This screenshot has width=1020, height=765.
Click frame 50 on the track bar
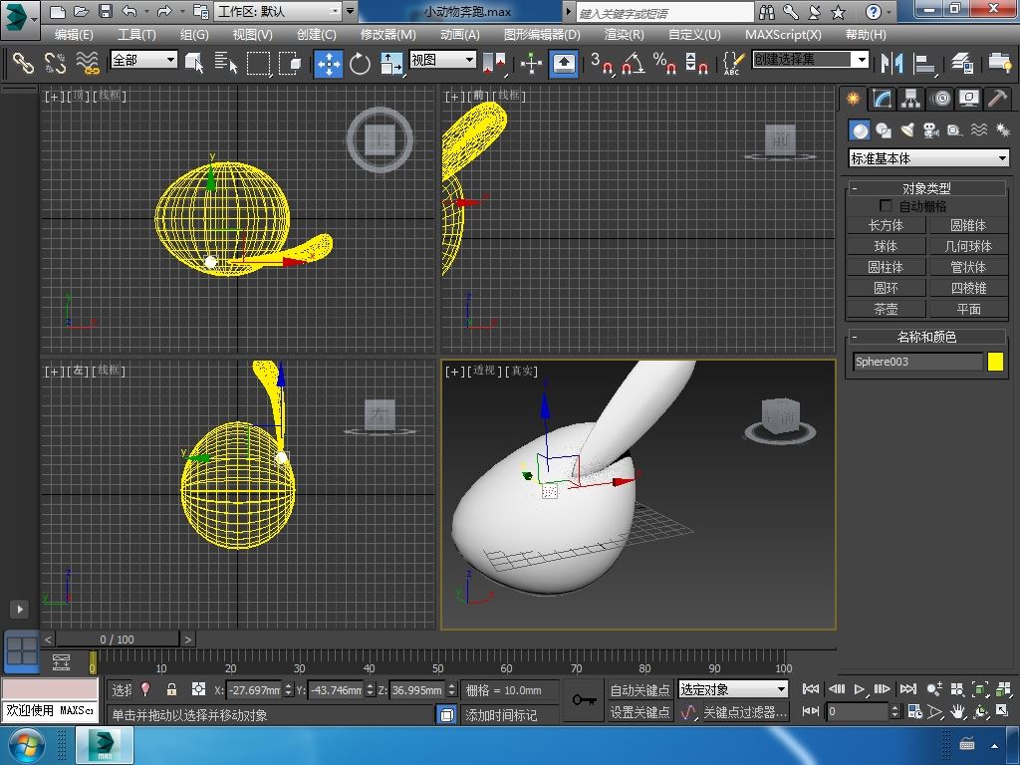click(x=438, y=662)
